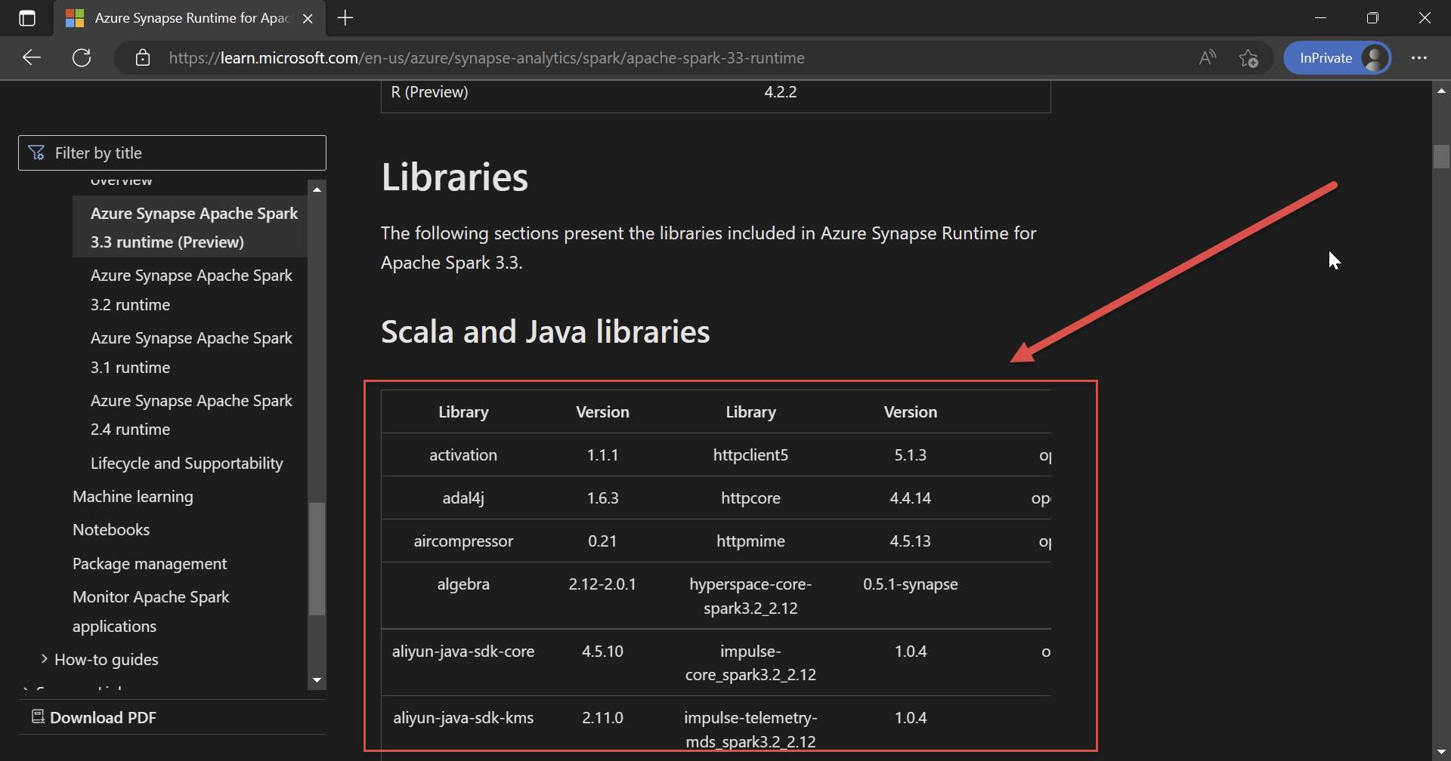Click the filter funnel icon in sidebar
The width and height of the screenshot is (1451, 761).
36,153
